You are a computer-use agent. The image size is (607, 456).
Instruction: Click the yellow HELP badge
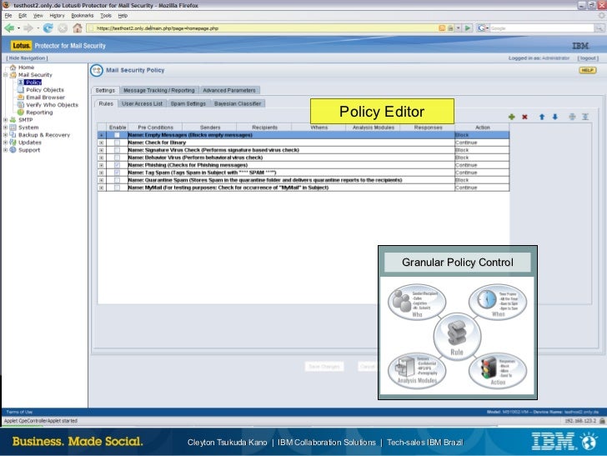[x=587, y=70]
